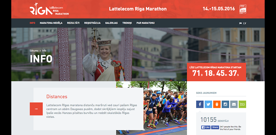Screen dimensions: 276x135
Task: Click the IAAF Road Race label badge
Action: point(243,9)
